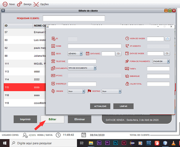Click the crossed tools Opções icon
Screen dimensions: 180x147
click(36, 4)
